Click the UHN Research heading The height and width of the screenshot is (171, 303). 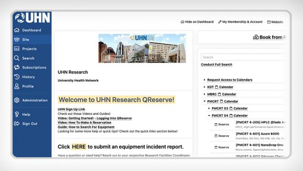point(73,72)
